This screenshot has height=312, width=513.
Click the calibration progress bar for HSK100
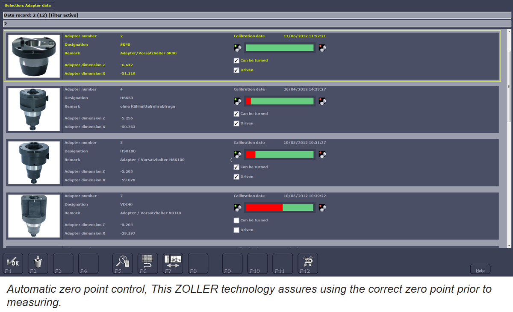point(280,154)
